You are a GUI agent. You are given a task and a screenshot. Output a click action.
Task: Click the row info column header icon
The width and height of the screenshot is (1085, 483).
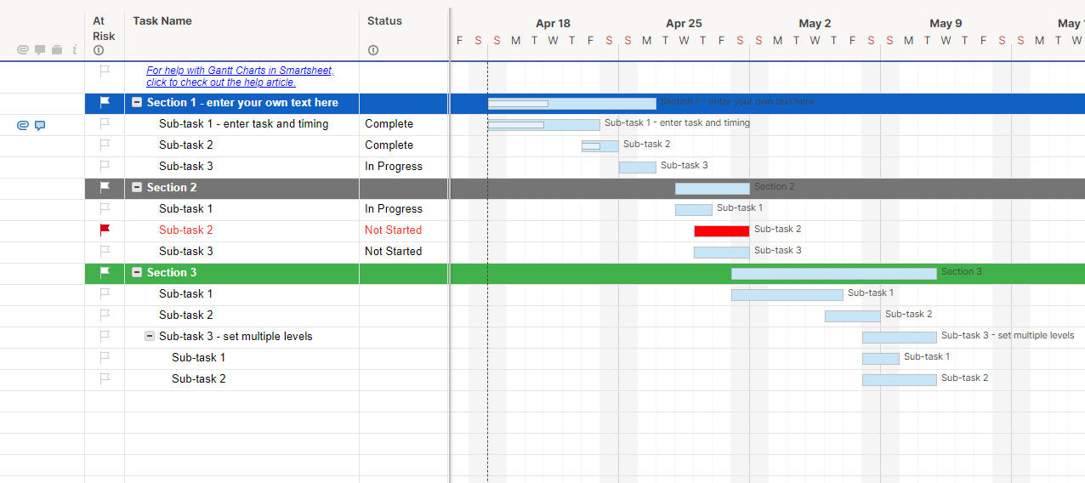coord(74,50)
